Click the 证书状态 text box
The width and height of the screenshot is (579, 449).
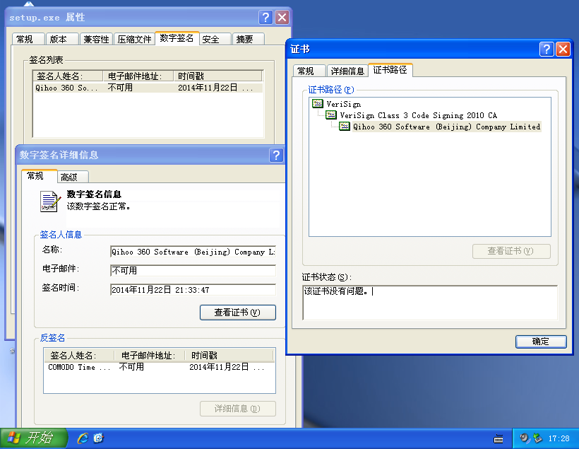pos(430,303)
